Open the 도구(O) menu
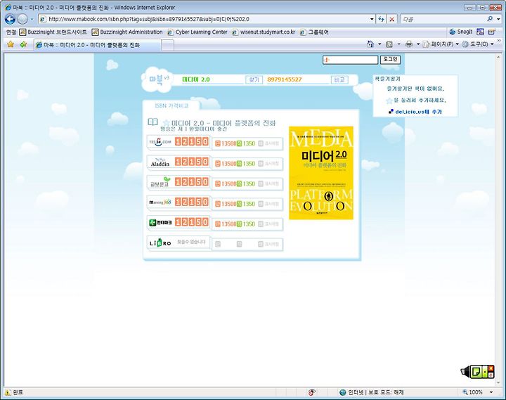 [x=478, y=44]
